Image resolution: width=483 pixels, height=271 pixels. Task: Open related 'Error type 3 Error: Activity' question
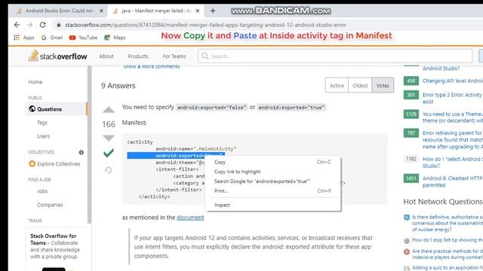[x=453, y=98]
